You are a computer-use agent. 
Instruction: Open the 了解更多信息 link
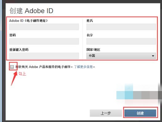83,67
